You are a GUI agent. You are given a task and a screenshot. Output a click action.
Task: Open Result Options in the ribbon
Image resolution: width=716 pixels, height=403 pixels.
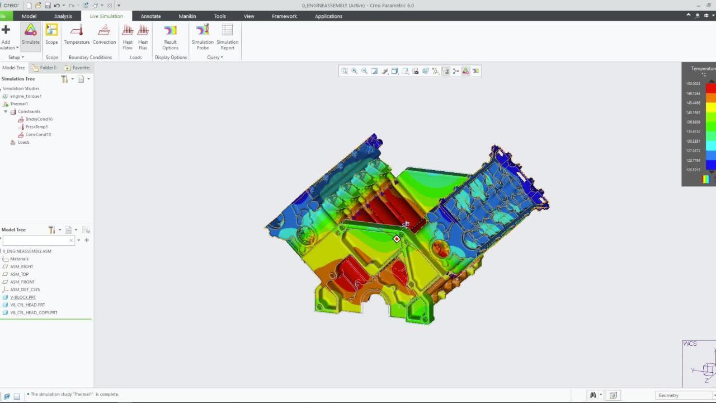click(170, 37)
